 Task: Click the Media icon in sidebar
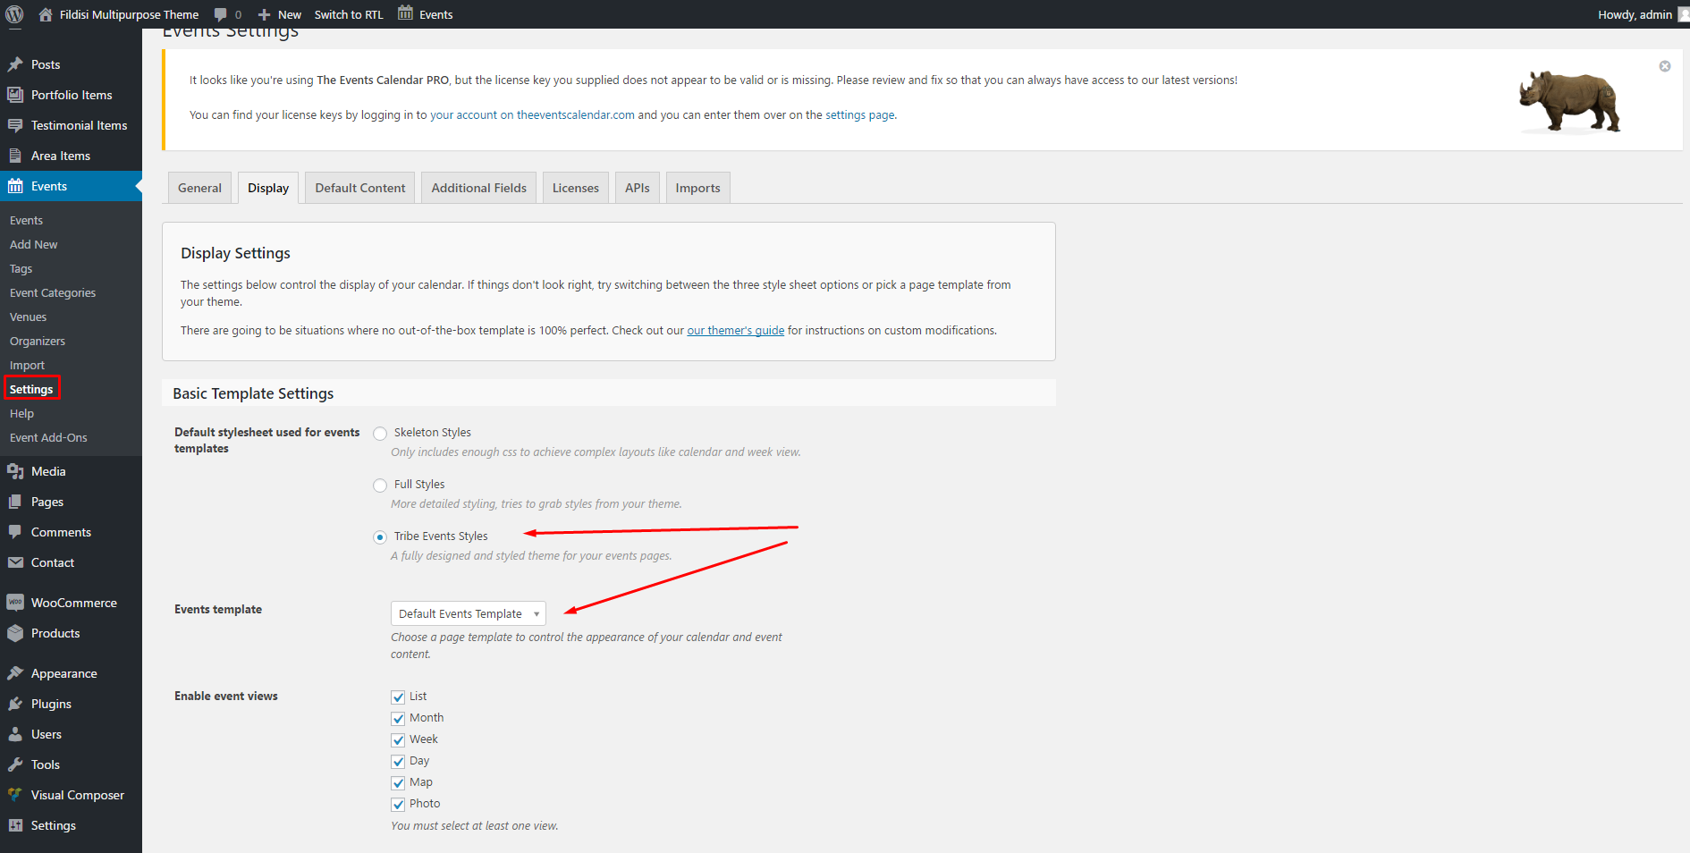click(x=15, y=471)
